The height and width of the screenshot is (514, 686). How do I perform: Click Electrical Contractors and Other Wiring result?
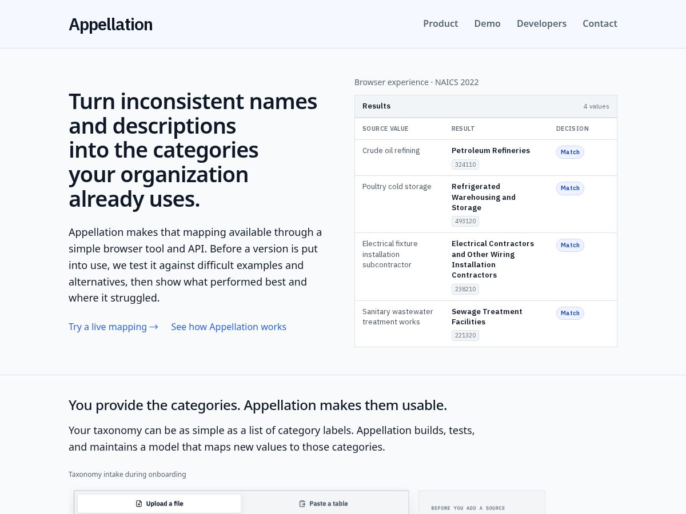coord(493,259)
